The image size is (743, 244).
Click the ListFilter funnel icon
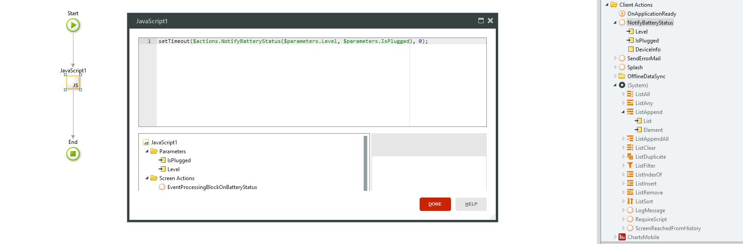630,166
